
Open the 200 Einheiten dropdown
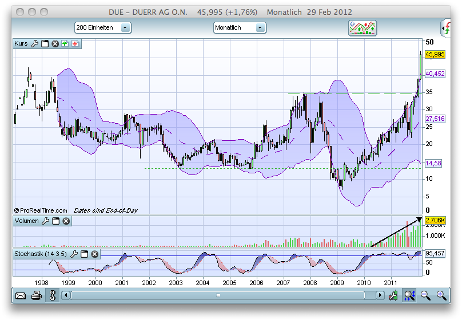point(102,27)
